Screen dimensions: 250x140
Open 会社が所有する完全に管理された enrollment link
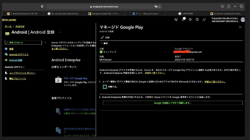80,130
